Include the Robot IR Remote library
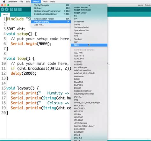151x141 pixels. click(89, 10)
